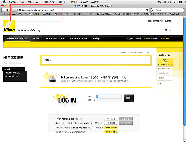Open the 편집 menu
186x142 pixels.
point(30,2)
